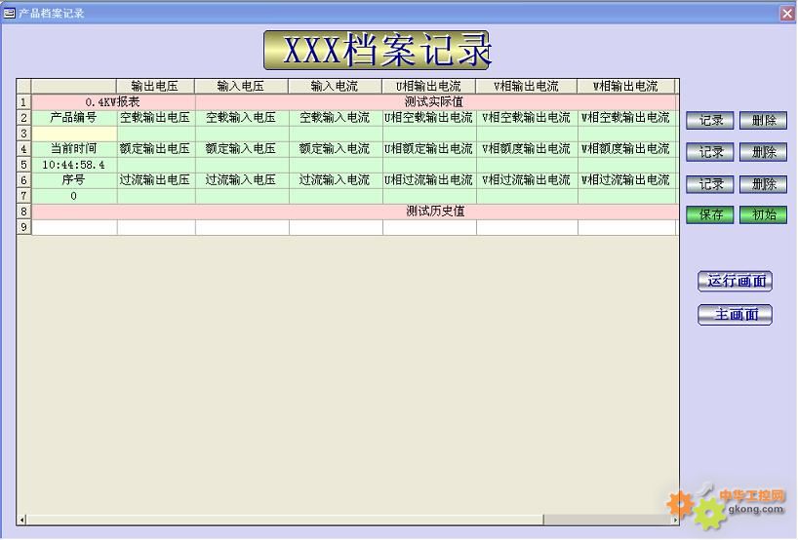This screenshot has height=540, width=798.
Task: Click the middle 记录 button
Action: [x=711, y=153]
